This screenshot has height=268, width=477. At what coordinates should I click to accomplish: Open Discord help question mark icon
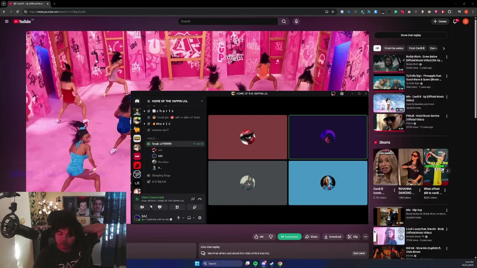[342, 94]
